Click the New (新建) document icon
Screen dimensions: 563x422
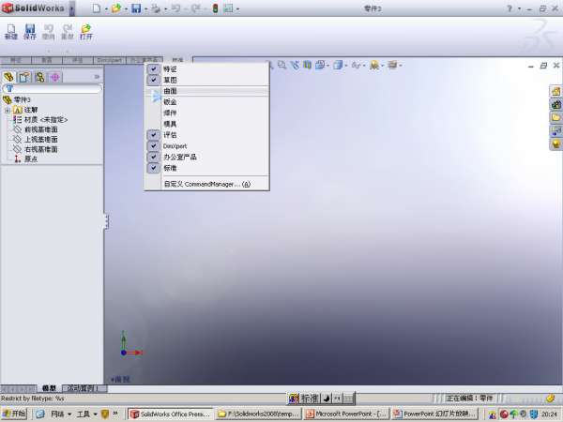pyautogui.click(x=11, y=29)
